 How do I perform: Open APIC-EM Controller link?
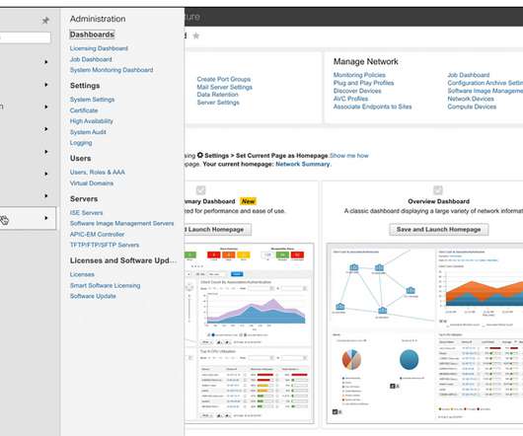97,235
